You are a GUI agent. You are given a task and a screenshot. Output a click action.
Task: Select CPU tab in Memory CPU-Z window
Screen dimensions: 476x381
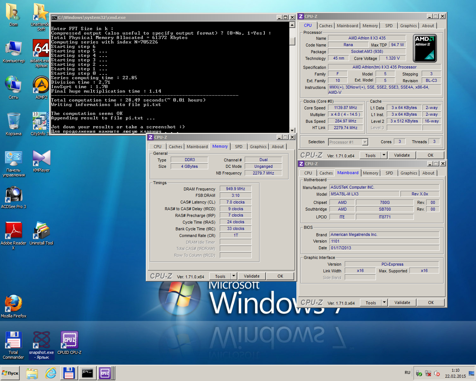pyautogui.click(x=157, y=147)
